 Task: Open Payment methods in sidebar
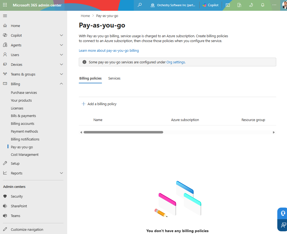point(24,131)
